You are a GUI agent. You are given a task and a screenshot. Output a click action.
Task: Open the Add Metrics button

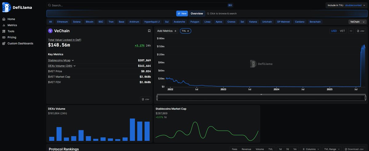(167, 31)
